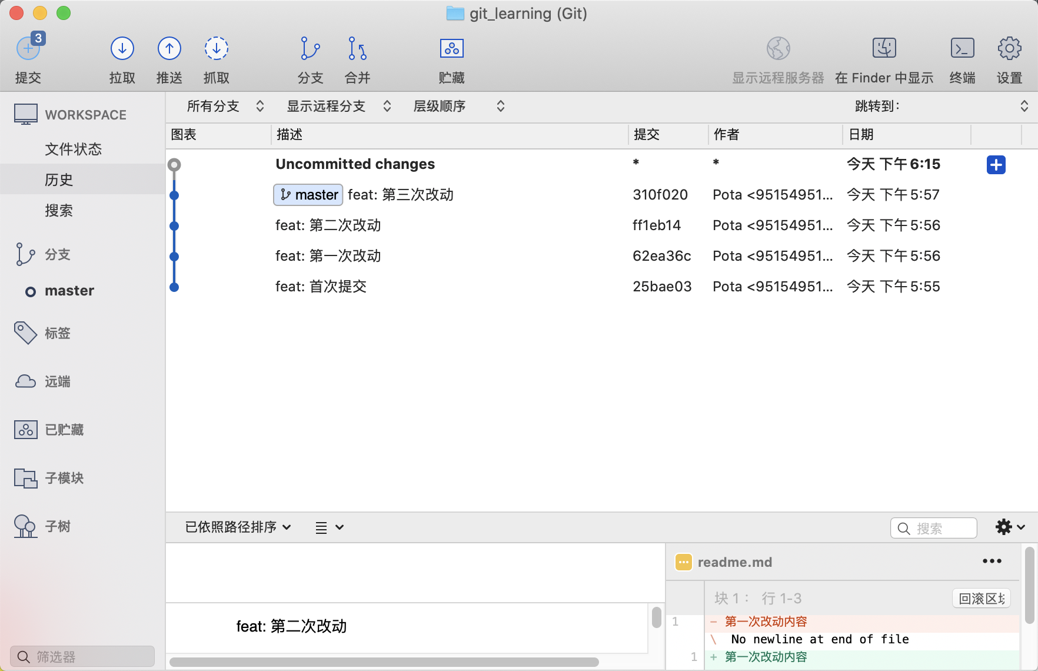Open the diff options gear dropdown

point(1010,527)
